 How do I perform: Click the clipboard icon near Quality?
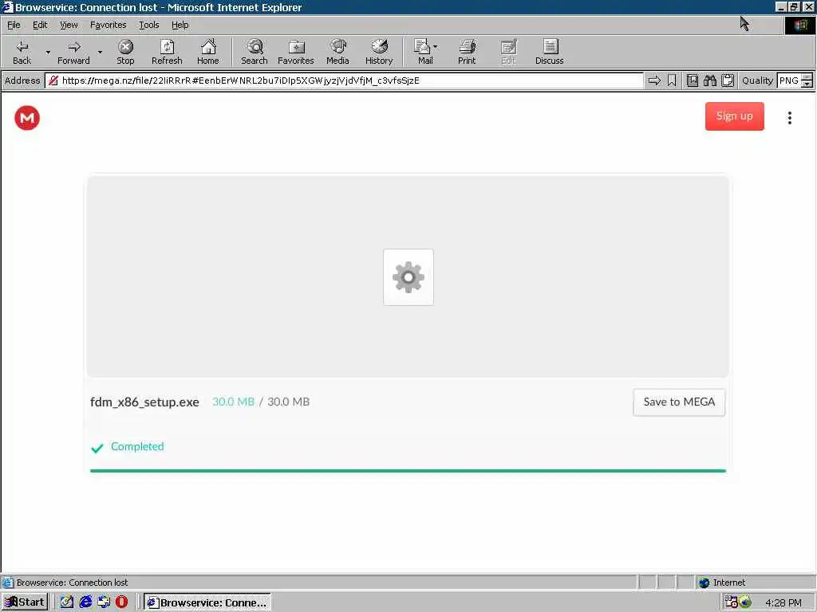coord(728,80)
